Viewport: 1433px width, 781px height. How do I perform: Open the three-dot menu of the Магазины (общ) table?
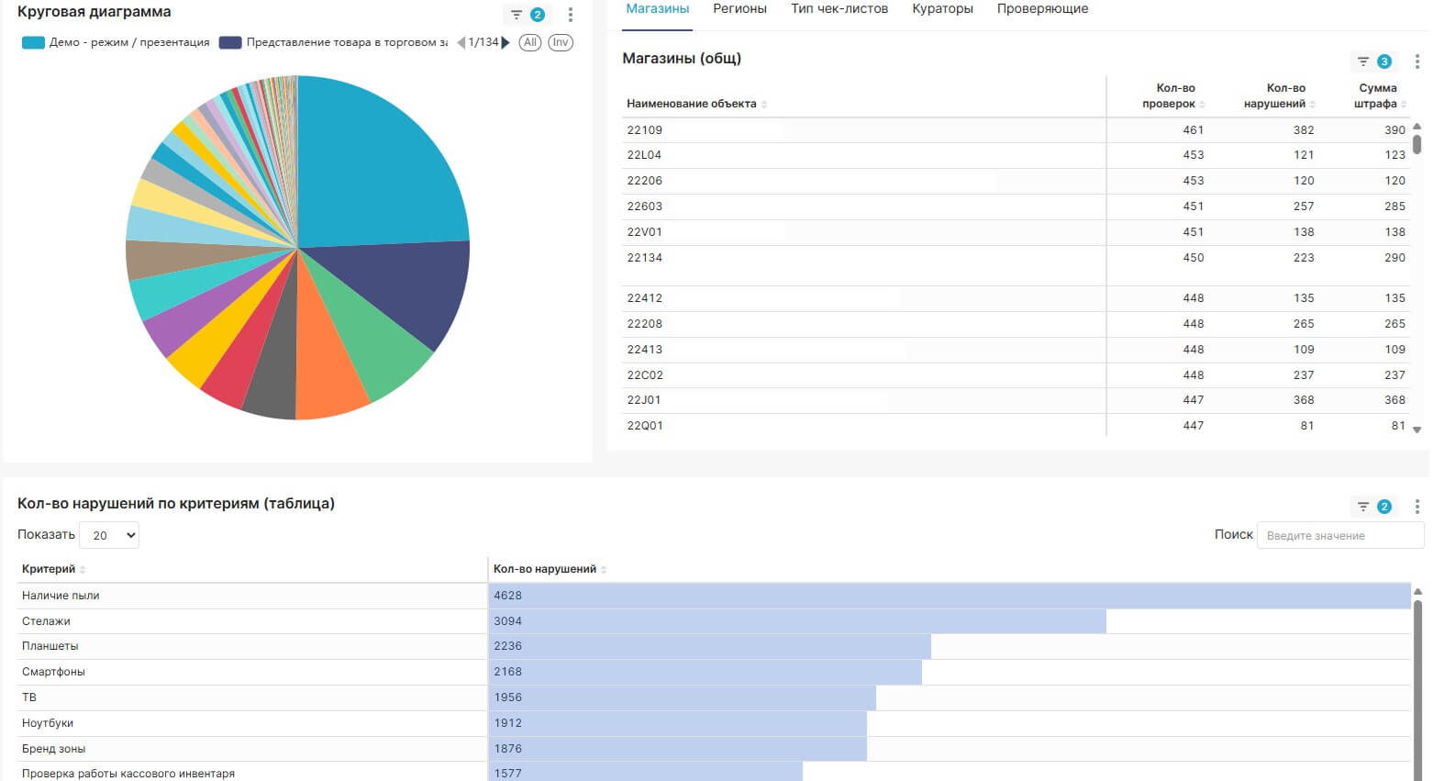coord(1417,61)
